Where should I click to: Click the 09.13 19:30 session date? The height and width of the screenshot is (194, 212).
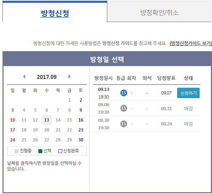tap(104, 93)
